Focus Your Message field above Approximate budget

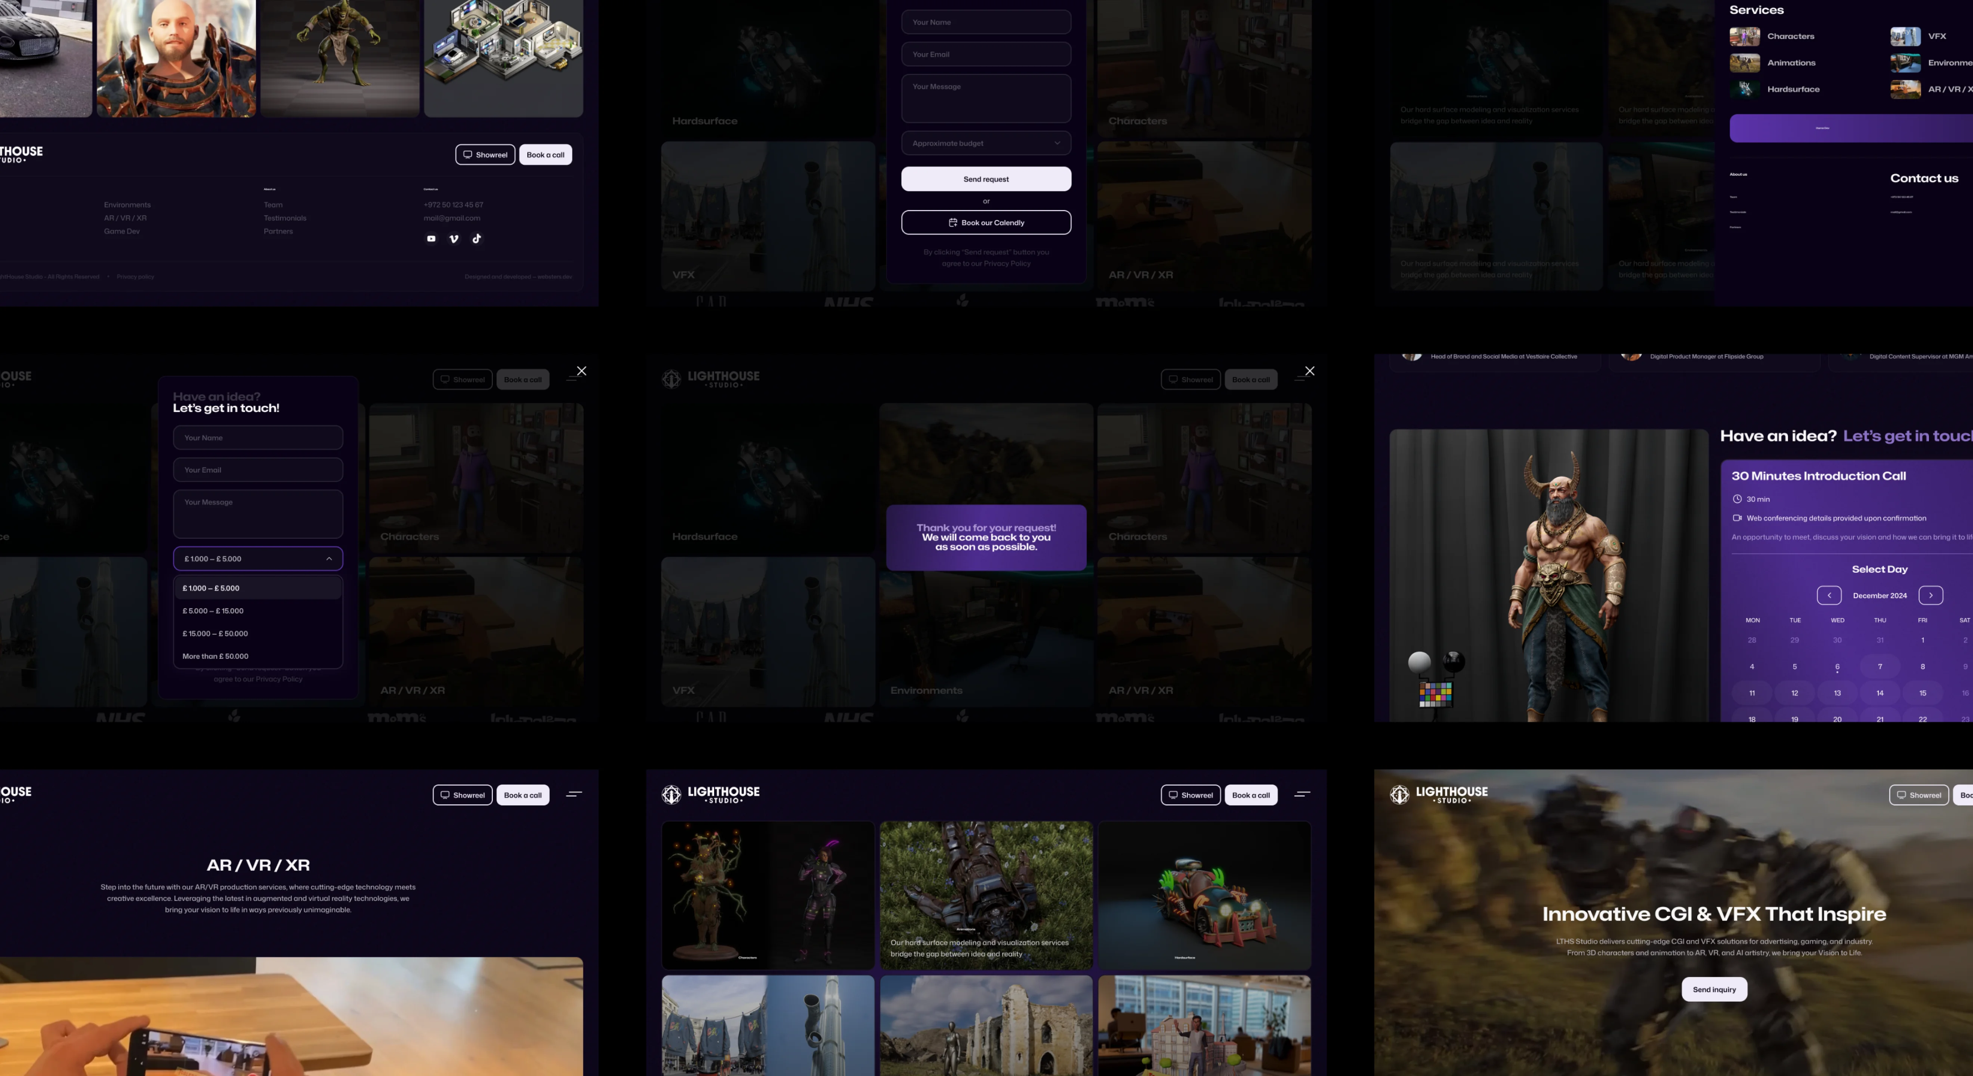pos(986,99)
